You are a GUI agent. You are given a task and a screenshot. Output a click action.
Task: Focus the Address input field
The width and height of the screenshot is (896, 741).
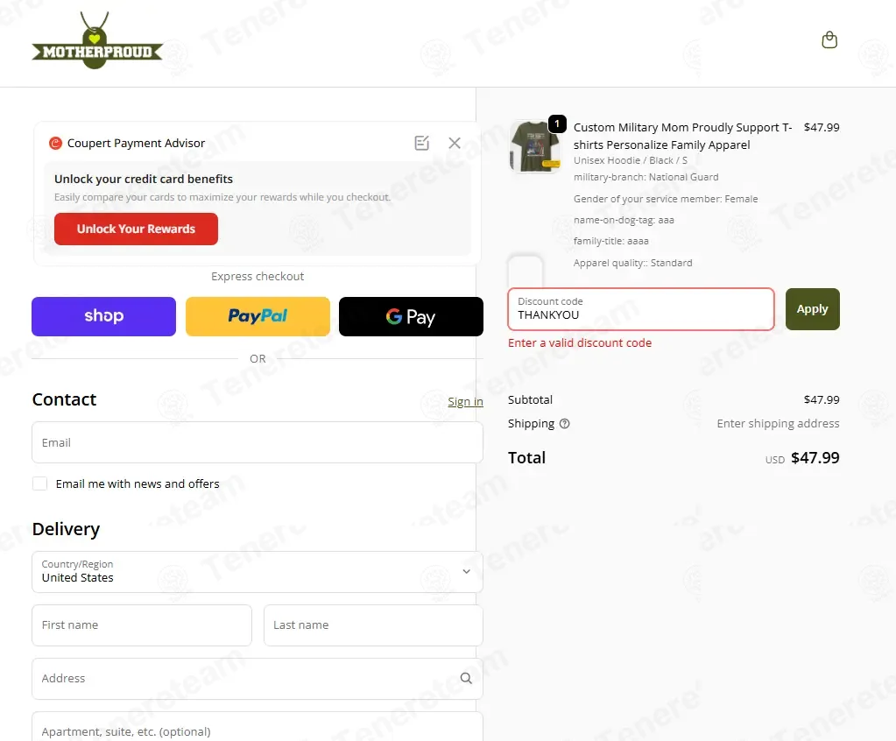258,678
